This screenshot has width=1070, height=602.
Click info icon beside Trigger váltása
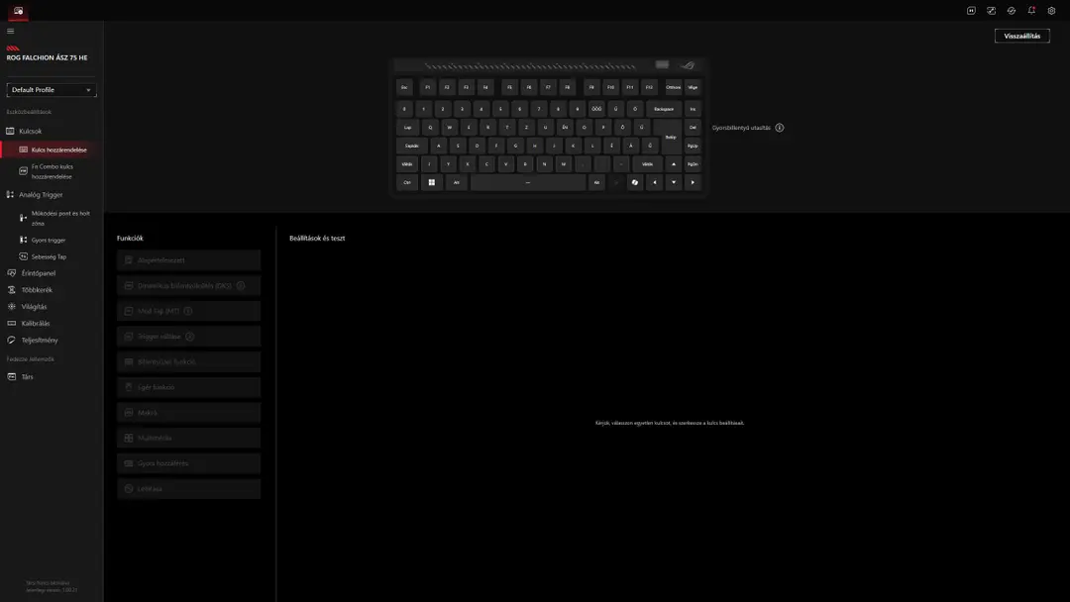(189, 336)
